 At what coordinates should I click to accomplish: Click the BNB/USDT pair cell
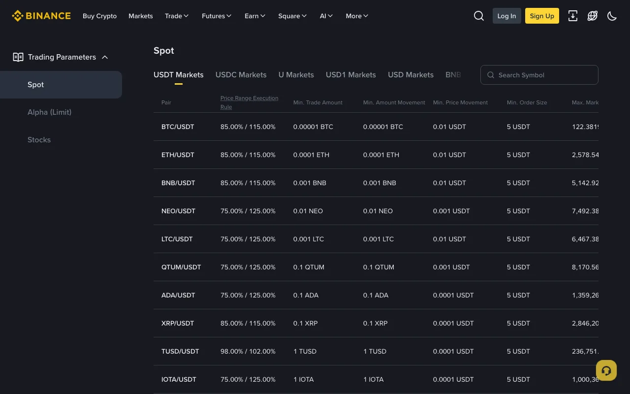pyautogui.click(x=178, y=183)
